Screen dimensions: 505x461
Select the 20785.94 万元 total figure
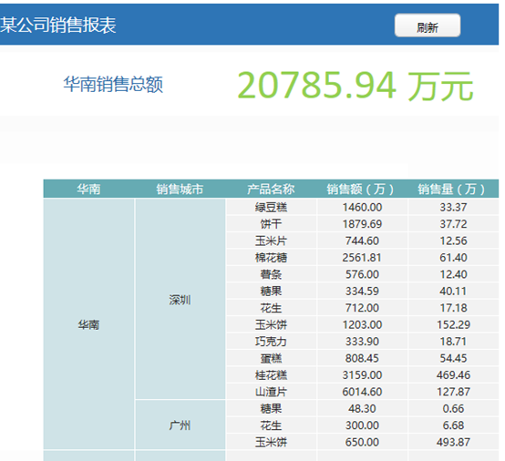(356, 86)
